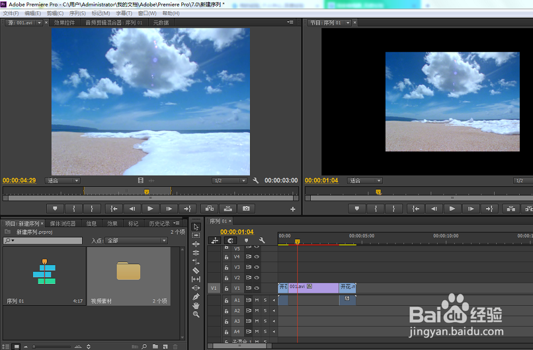Select the Rolling Edit tool
The image size is (533, 350).
[x=196, y=253]
